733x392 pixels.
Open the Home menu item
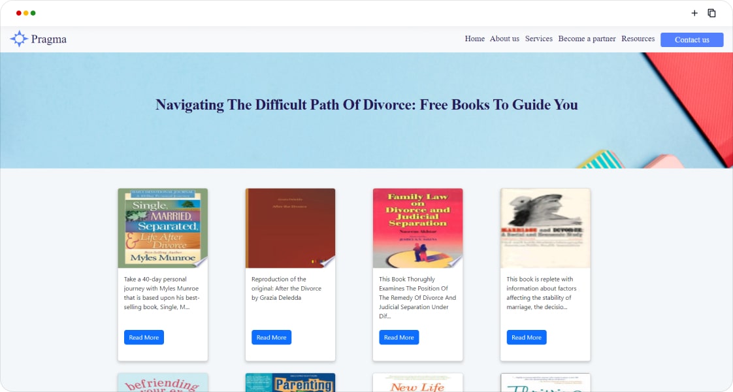click(474, 39)
